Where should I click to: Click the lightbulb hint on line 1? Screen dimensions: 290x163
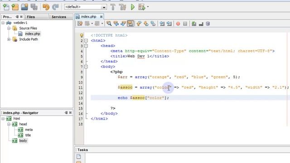click(x=82, y=35)
